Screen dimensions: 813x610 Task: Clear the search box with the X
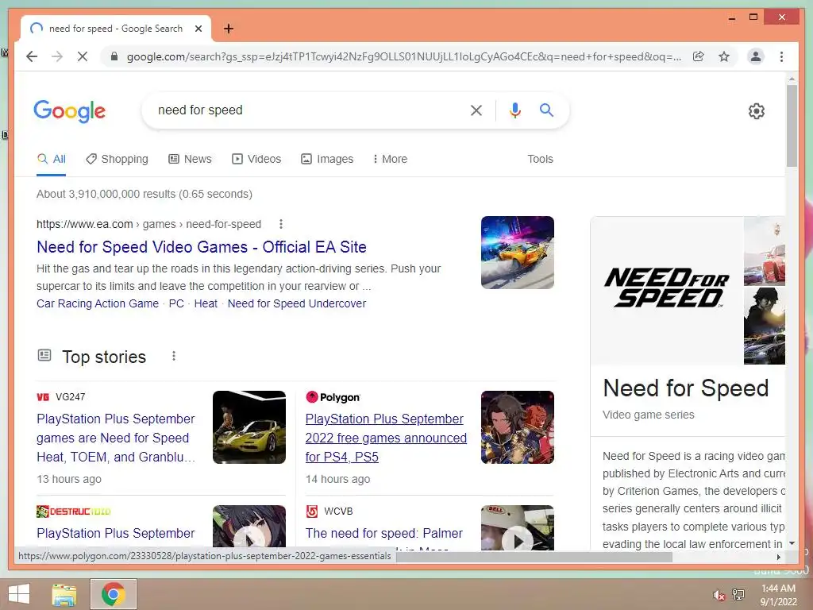coord(476,110)
